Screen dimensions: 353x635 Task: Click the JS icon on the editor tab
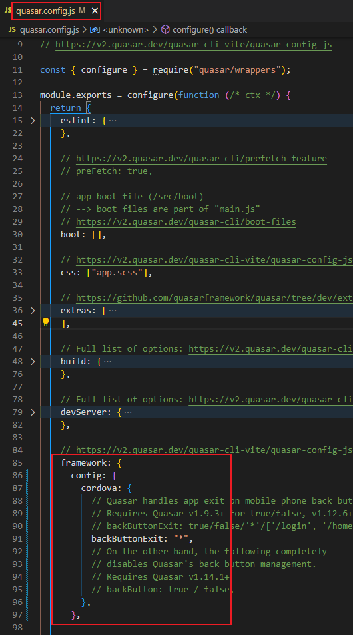(x=8, y=10)
